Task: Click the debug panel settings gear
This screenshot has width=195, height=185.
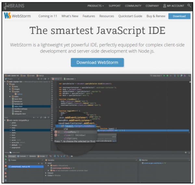Action: click(186, 153)
